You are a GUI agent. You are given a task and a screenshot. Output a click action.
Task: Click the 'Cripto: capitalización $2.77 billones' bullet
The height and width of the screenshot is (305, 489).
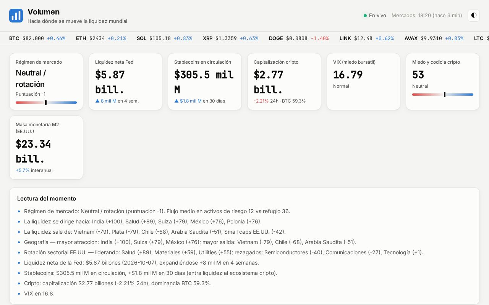pos(118,283)
